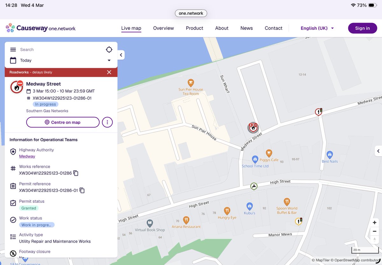
Task: Reset map bearing with the compass button
Action: coord(375,240)
